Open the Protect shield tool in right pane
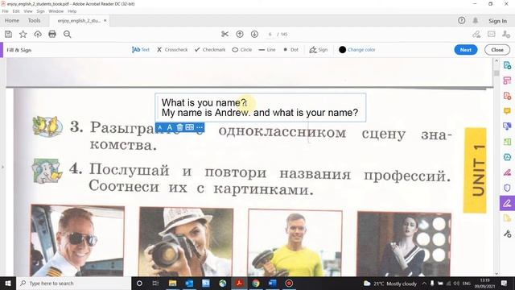The image size is (515, 290). pos(507,188)
